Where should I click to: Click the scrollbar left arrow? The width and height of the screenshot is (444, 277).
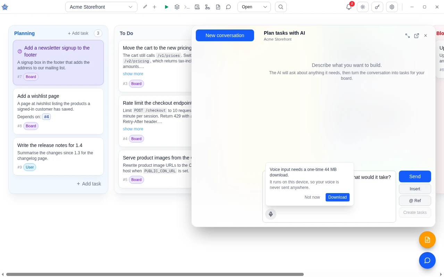point(2,274)
